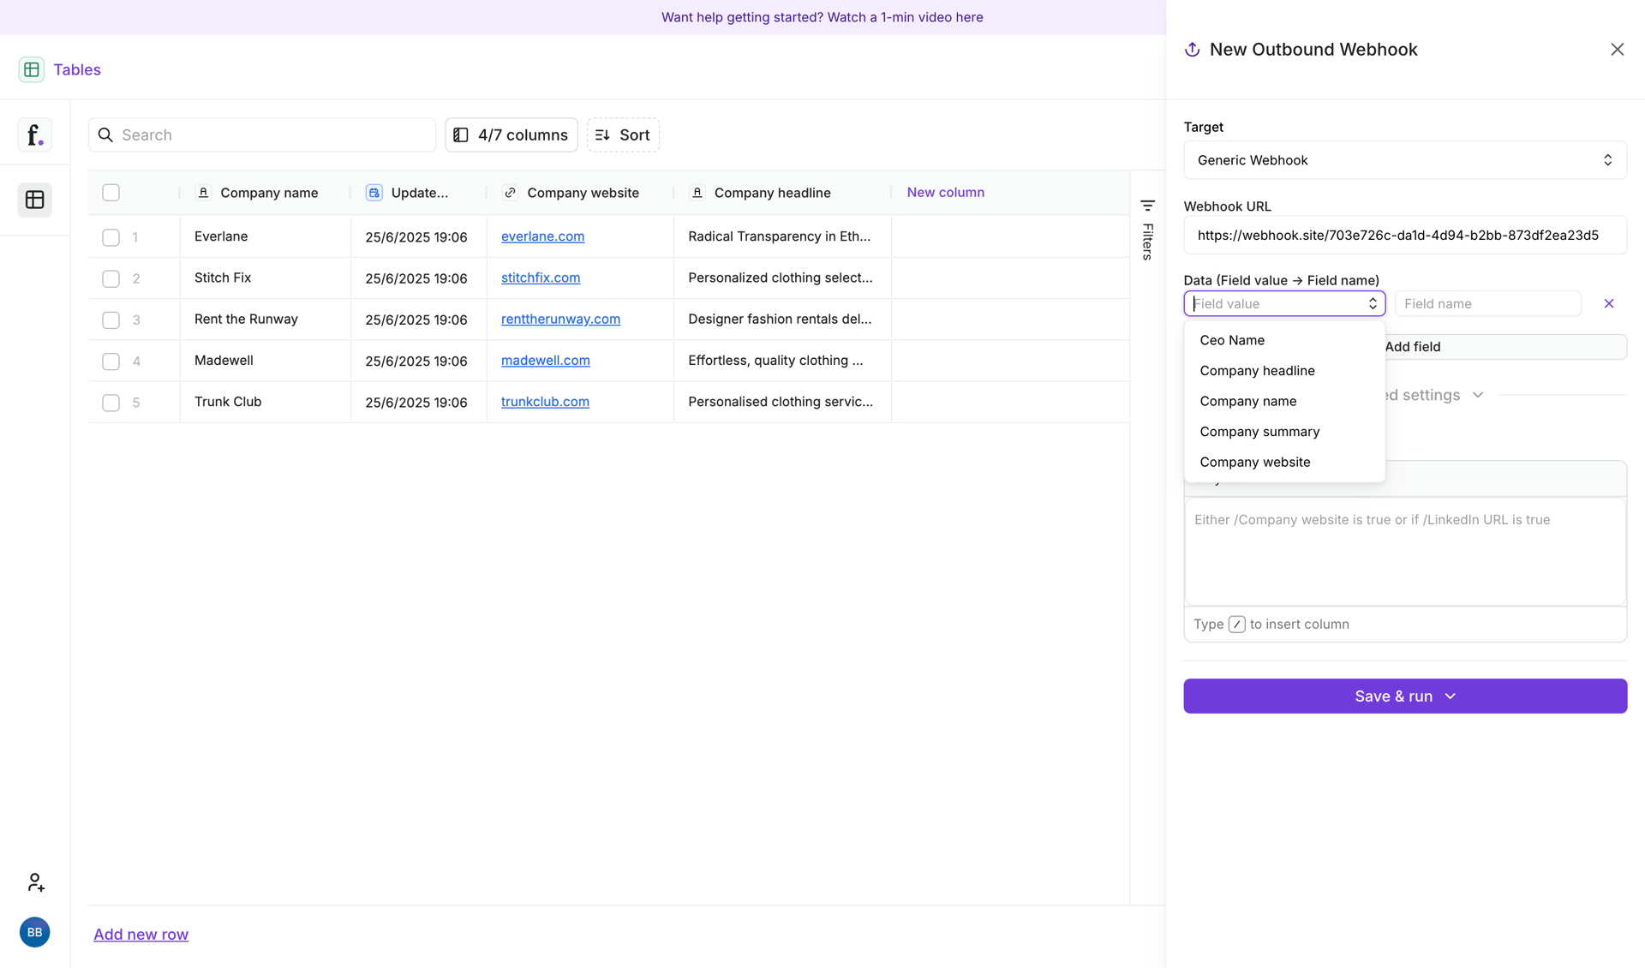Click the upload icon beside New Outbound Webhook

point(1191,49)
